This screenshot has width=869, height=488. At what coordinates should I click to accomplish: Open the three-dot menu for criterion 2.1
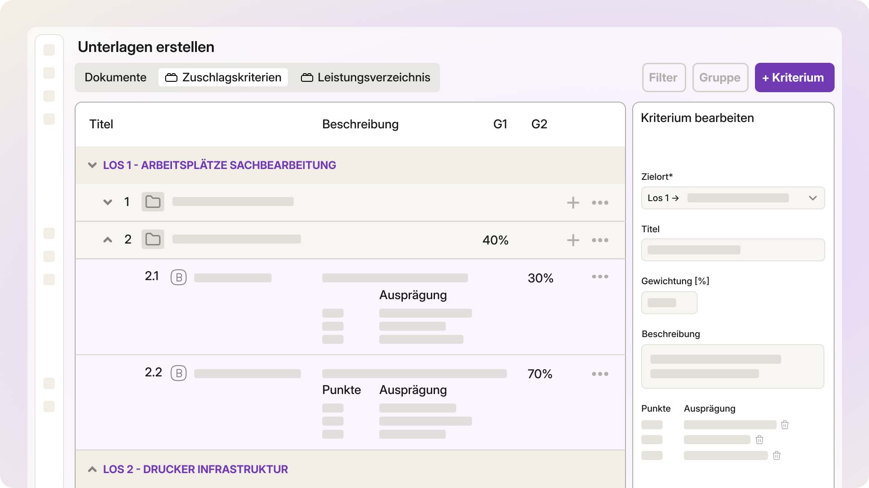point(600,277)
